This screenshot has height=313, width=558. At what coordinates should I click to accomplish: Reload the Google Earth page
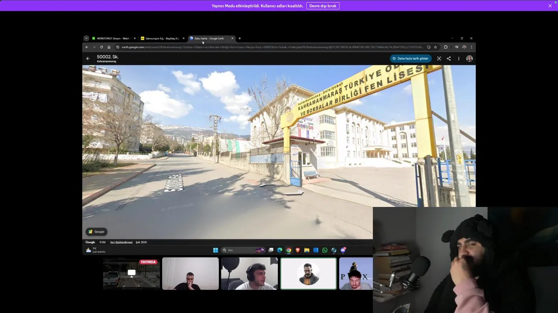(102, 47)
